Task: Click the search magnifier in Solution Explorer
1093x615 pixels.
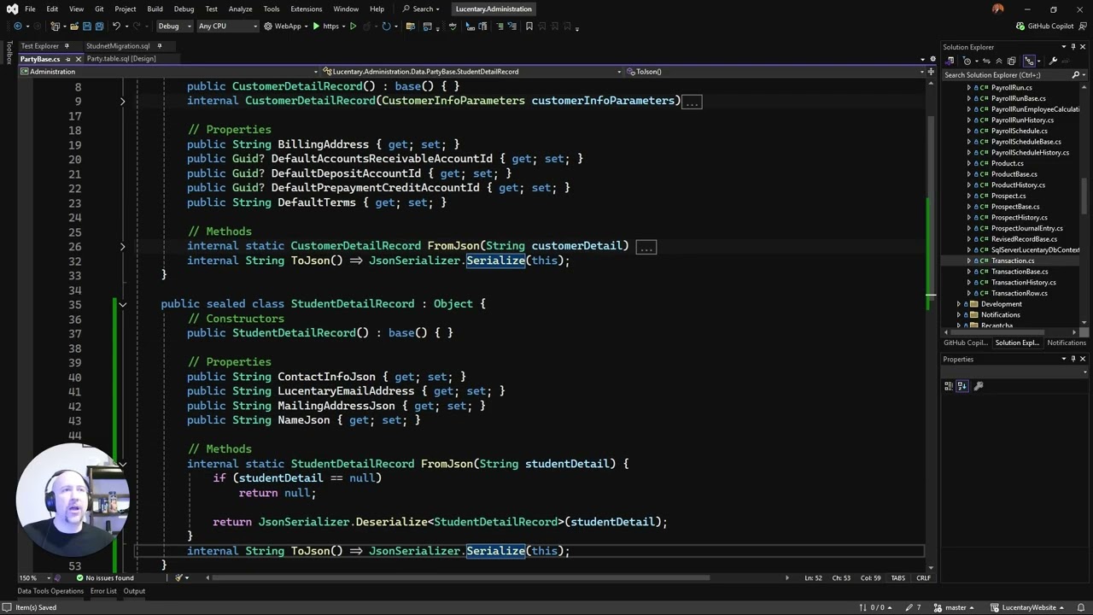Action: click(1075, 75)
